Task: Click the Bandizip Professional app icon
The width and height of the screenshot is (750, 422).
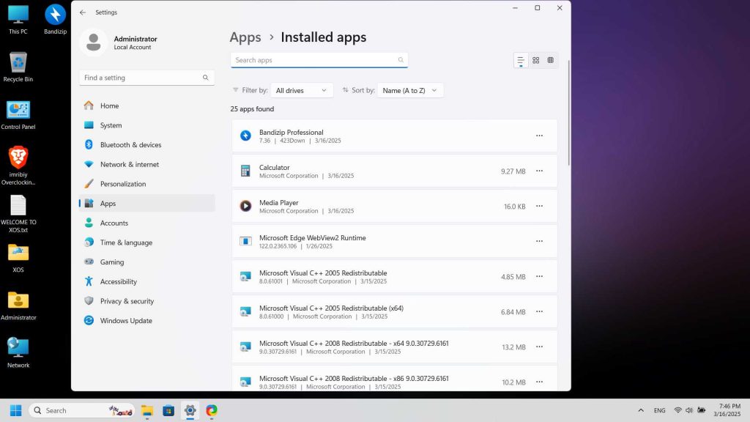Action: [245, 136]
